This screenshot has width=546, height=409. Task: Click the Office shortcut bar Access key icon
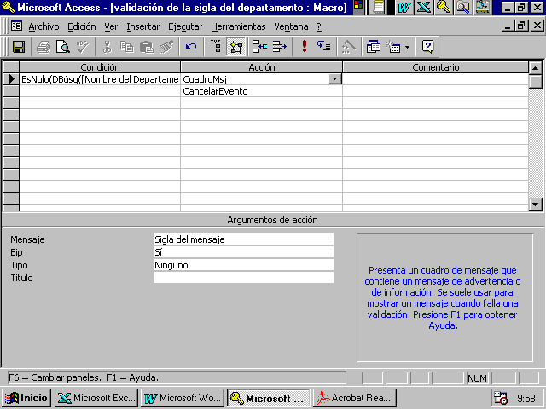444,7
